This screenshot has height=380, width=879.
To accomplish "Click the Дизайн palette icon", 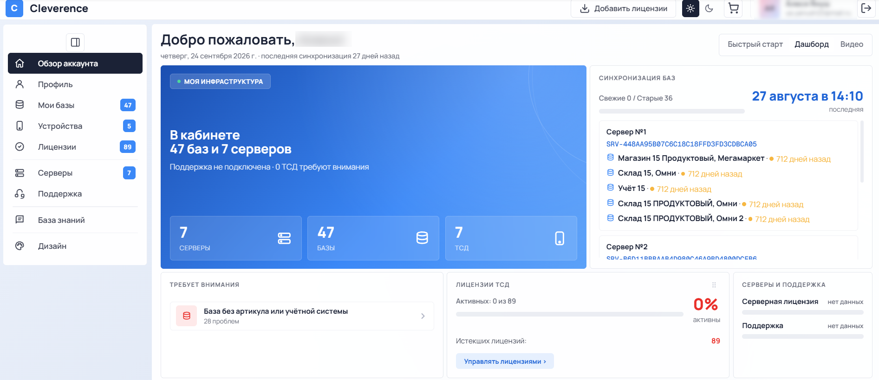I will point(20,246).
